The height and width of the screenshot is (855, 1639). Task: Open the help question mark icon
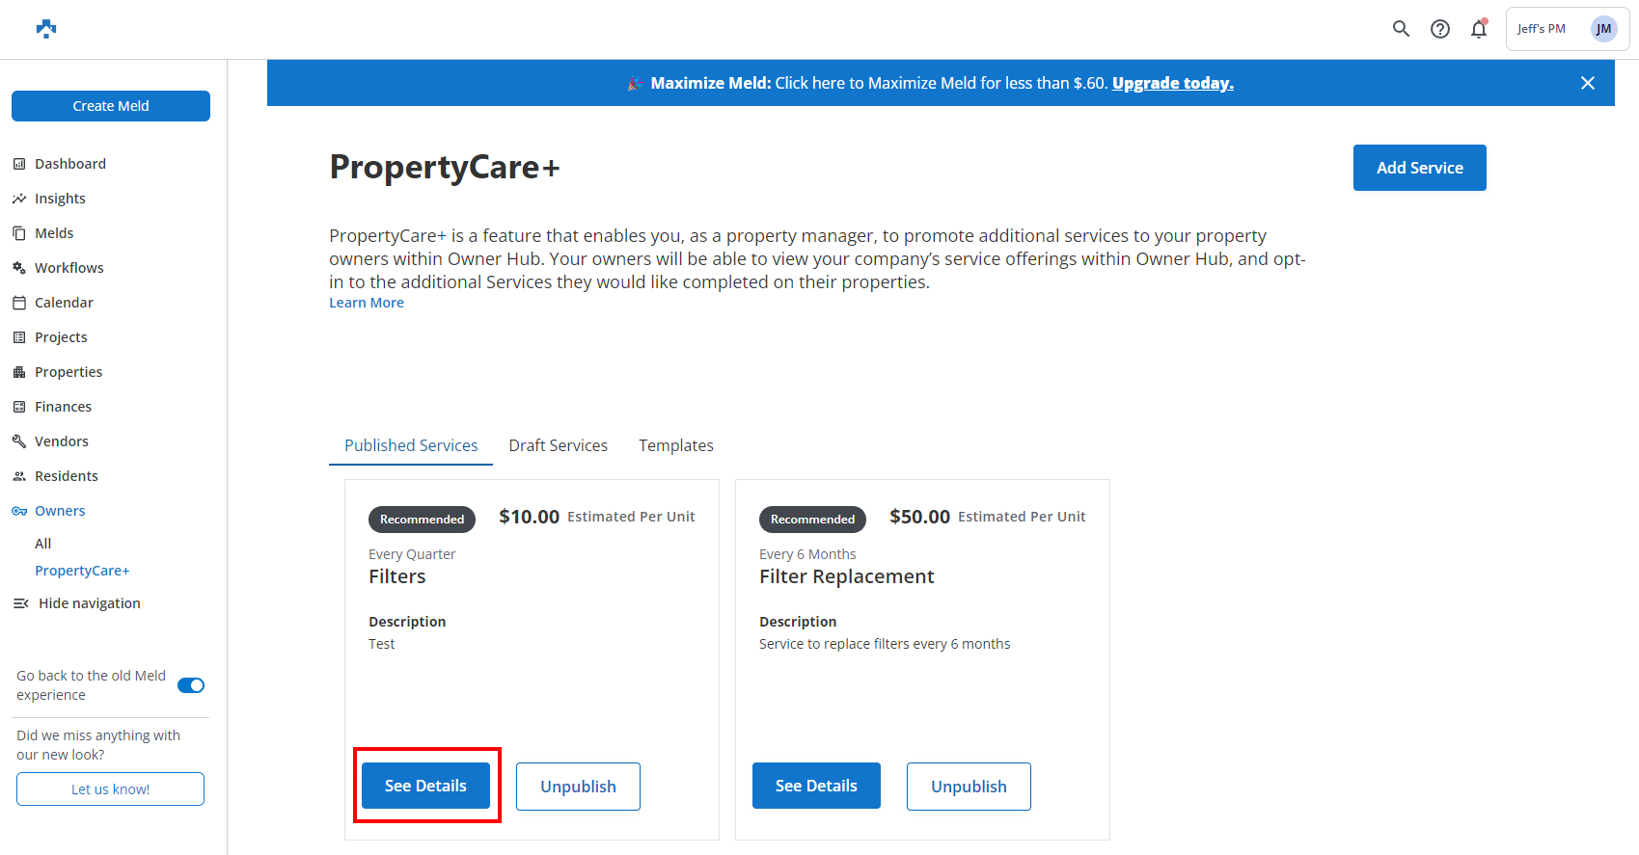pos(1440,29)
